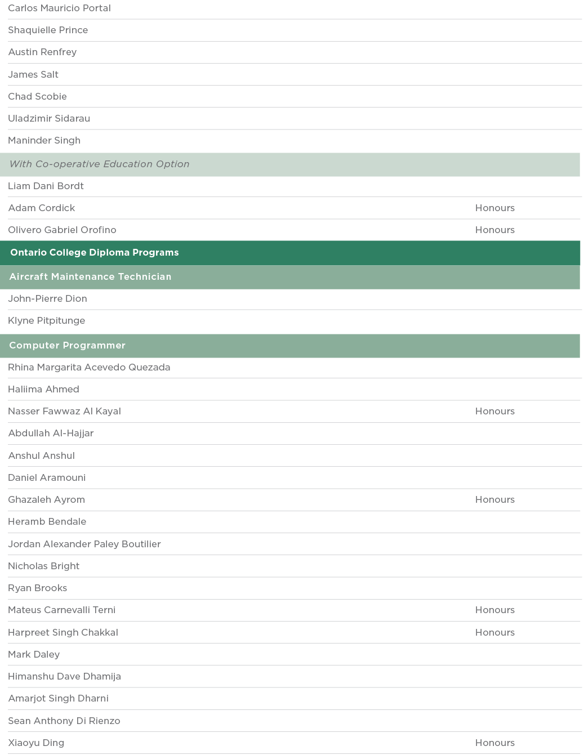Click Rhina Margarita Acevedo Quezada

click(x=89, y=368)
